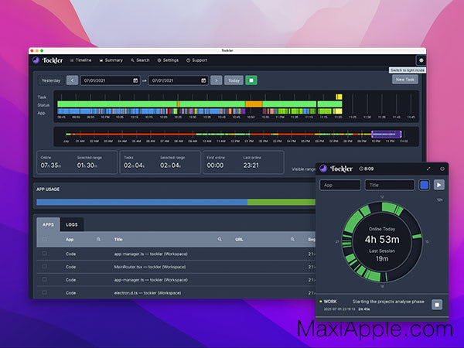Image resolution: width=464 pixels, height=348 pixels.
Task: Click the MainRouter.tsx — tockler (Workspace) title
Action: [150, 267]
